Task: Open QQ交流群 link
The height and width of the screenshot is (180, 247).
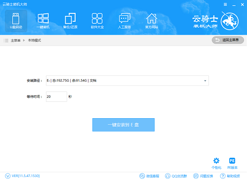Action: point(176,176)
